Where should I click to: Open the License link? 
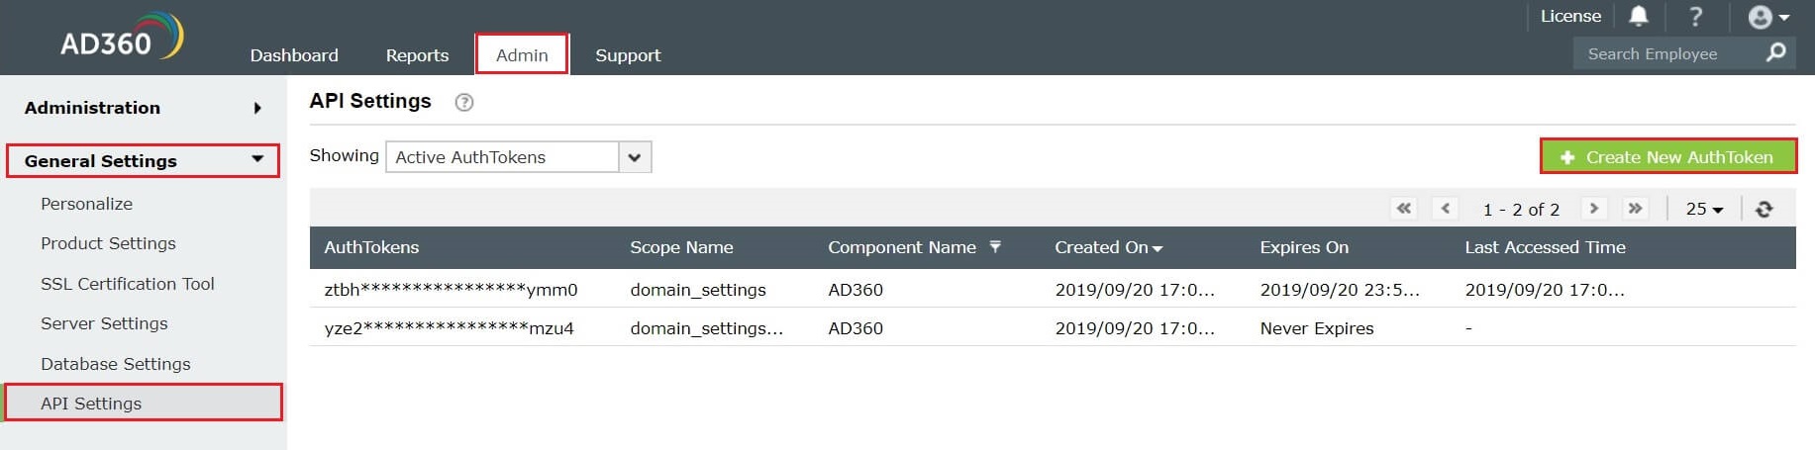(x=1570, y=16)
